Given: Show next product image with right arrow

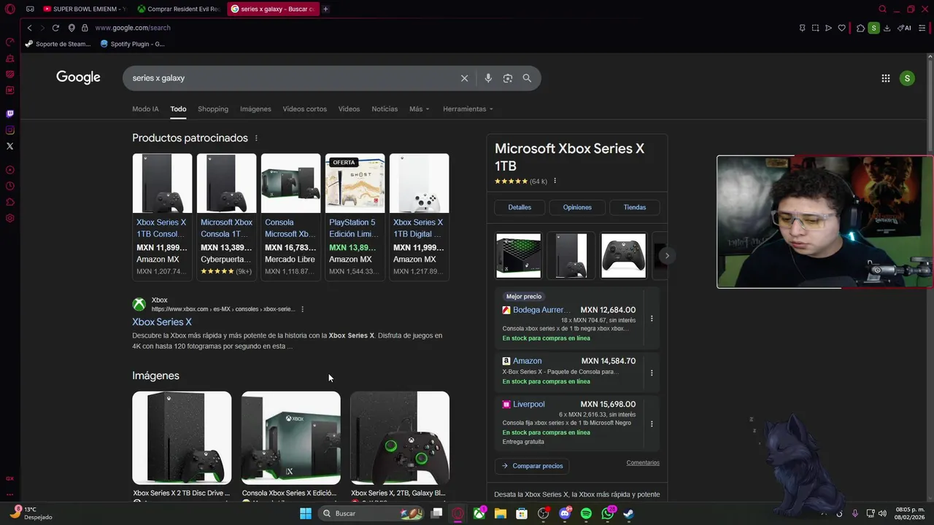Looking at the screenshot, I should point(666,255).
